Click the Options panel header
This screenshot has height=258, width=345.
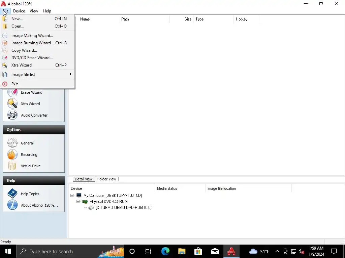(34, 130)
